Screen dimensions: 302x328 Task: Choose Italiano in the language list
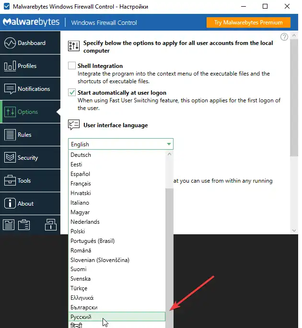click(x=117, y=203)
